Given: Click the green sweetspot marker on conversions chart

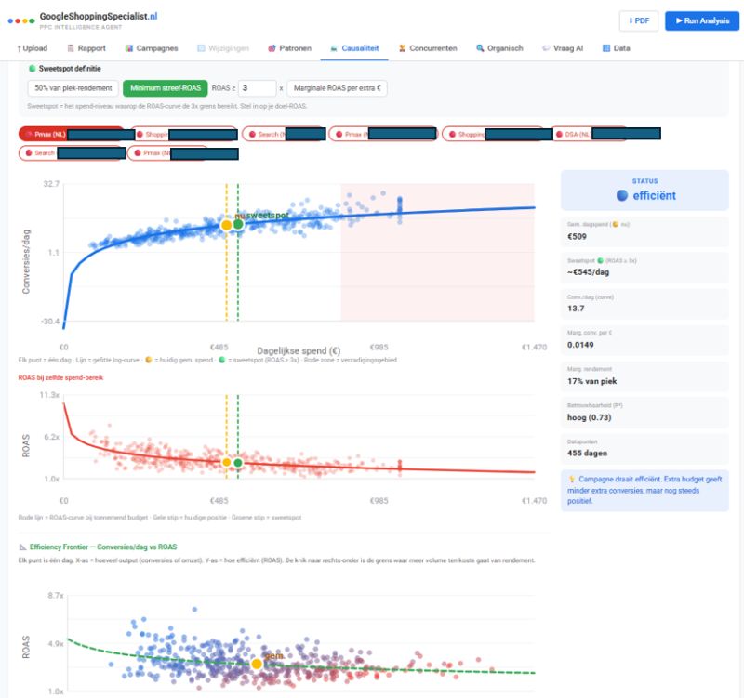Looking at the screenshot, I should pyautogui.click(x=238, y=224).
